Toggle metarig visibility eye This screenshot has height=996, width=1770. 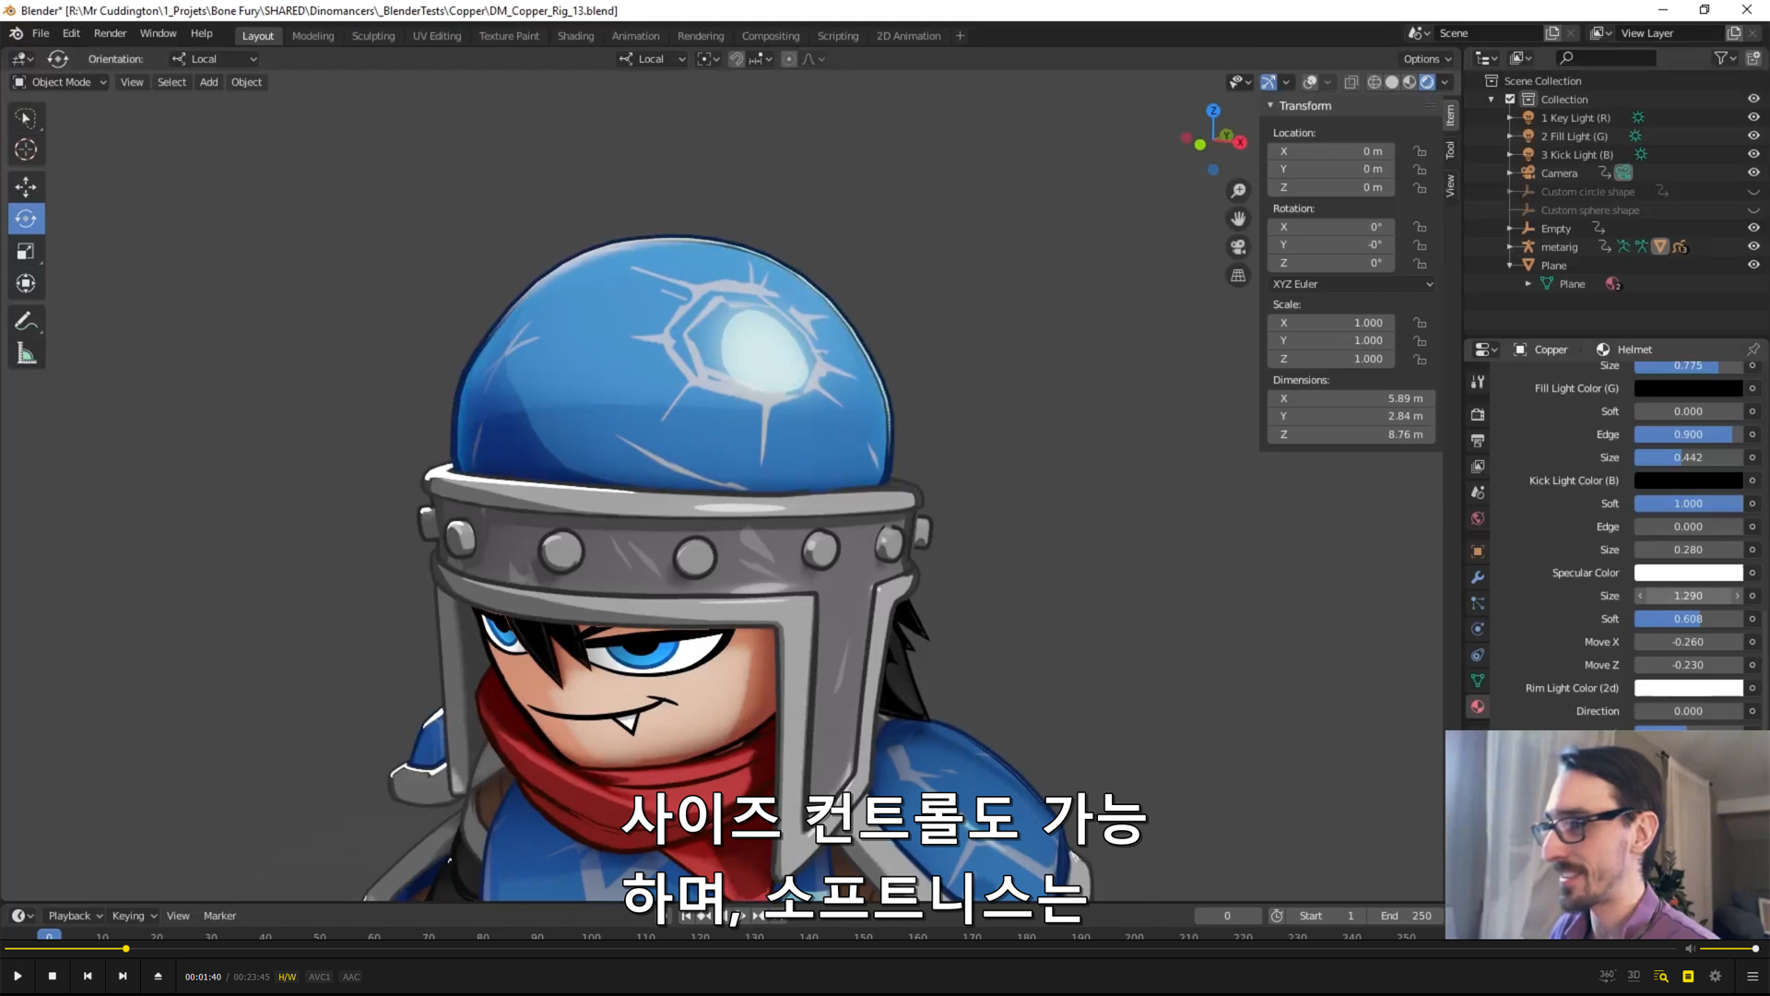[1753, 247]
